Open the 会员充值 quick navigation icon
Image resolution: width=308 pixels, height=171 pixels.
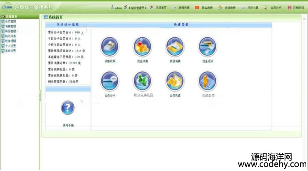click(175, 81)
